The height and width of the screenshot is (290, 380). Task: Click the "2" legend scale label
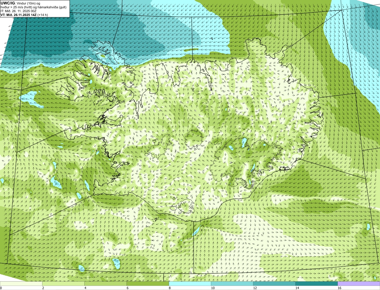pos(43,288)
